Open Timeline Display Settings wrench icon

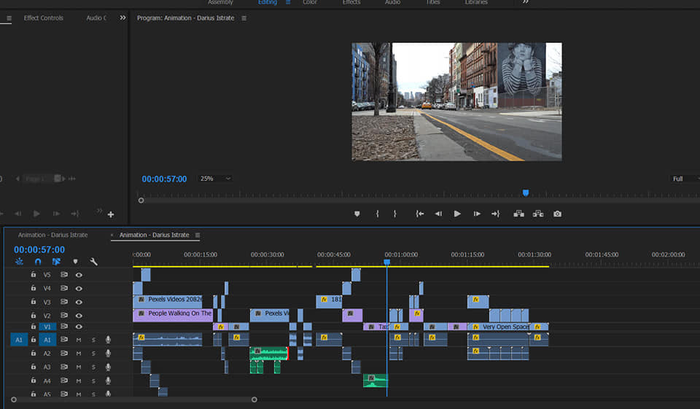(93, 262)
